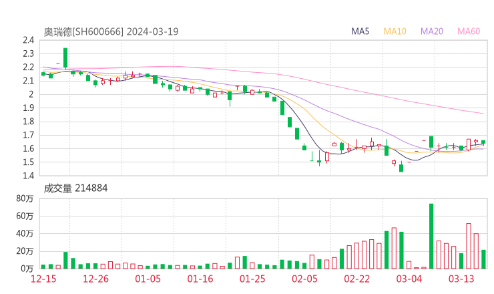Image resolution: width=494 pixels, height=294 pixels.
Task: Click the MA5 legend label
Action: coord(360,31)
